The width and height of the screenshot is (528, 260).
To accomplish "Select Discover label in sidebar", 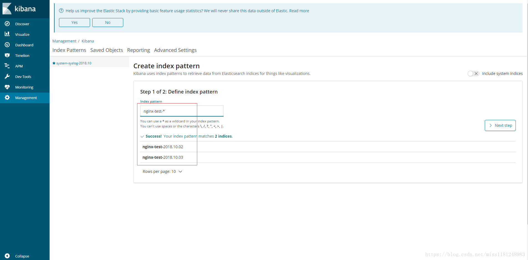I will coord(22,24).
